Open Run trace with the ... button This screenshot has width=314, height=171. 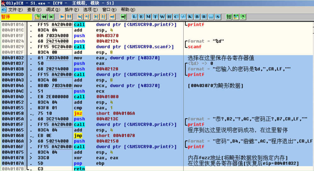[x=211, y=17]
